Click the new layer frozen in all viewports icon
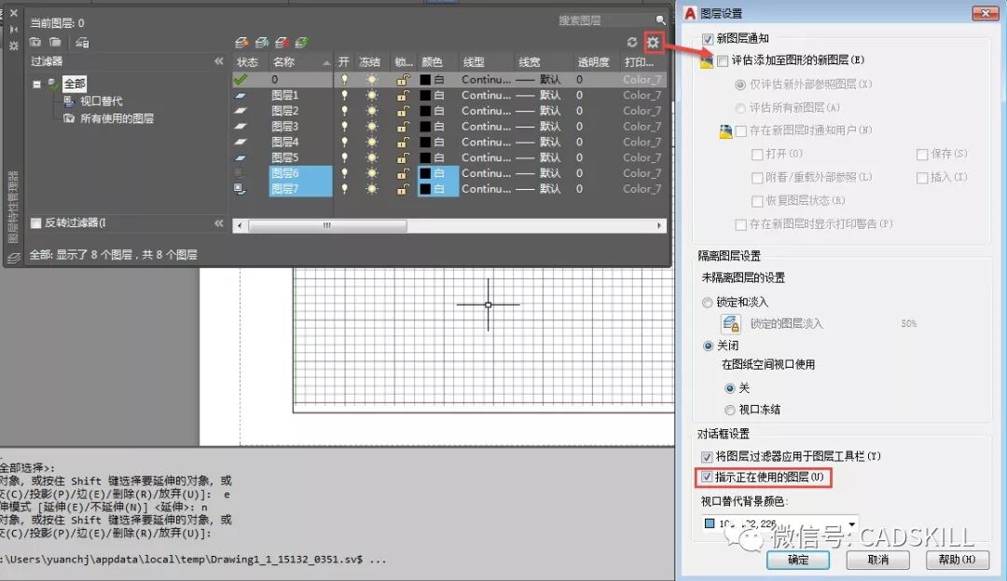Viewport: 1007px width, 581px height. point(262,42)
